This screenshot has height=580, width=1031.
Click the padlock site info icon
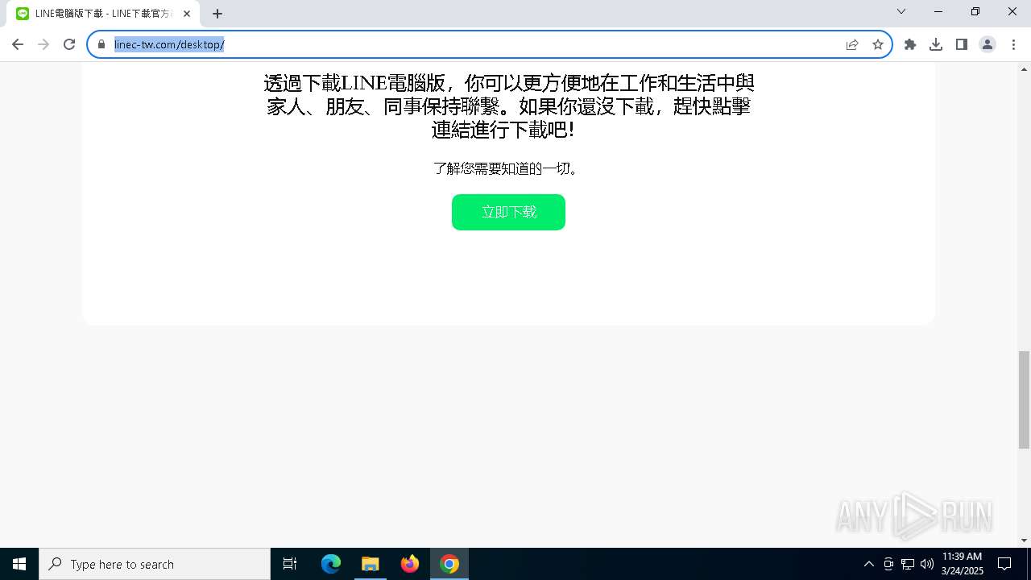[x=101, y=44]
